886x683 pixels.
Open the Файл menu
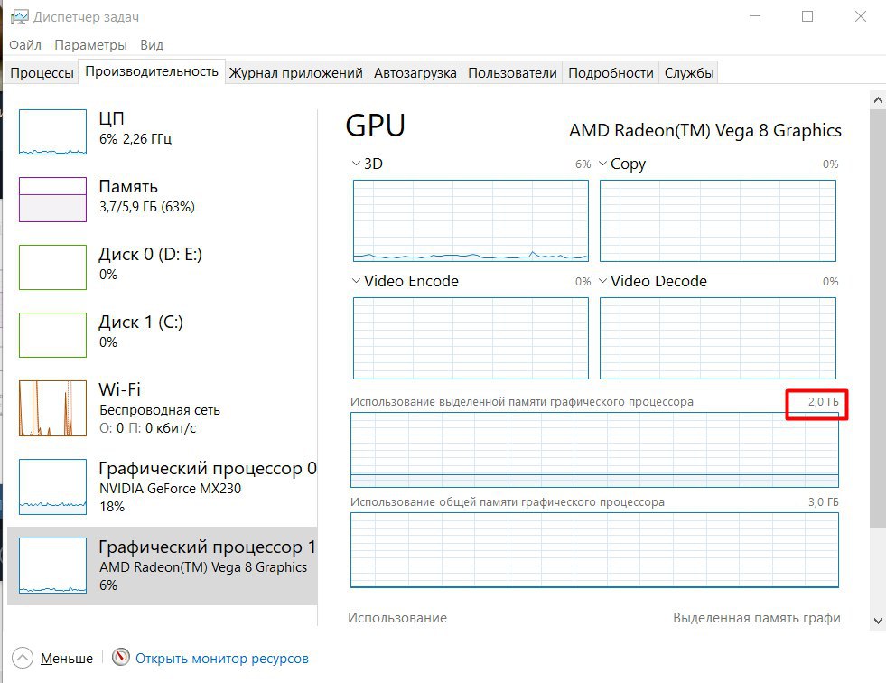(x=25, y=44)
